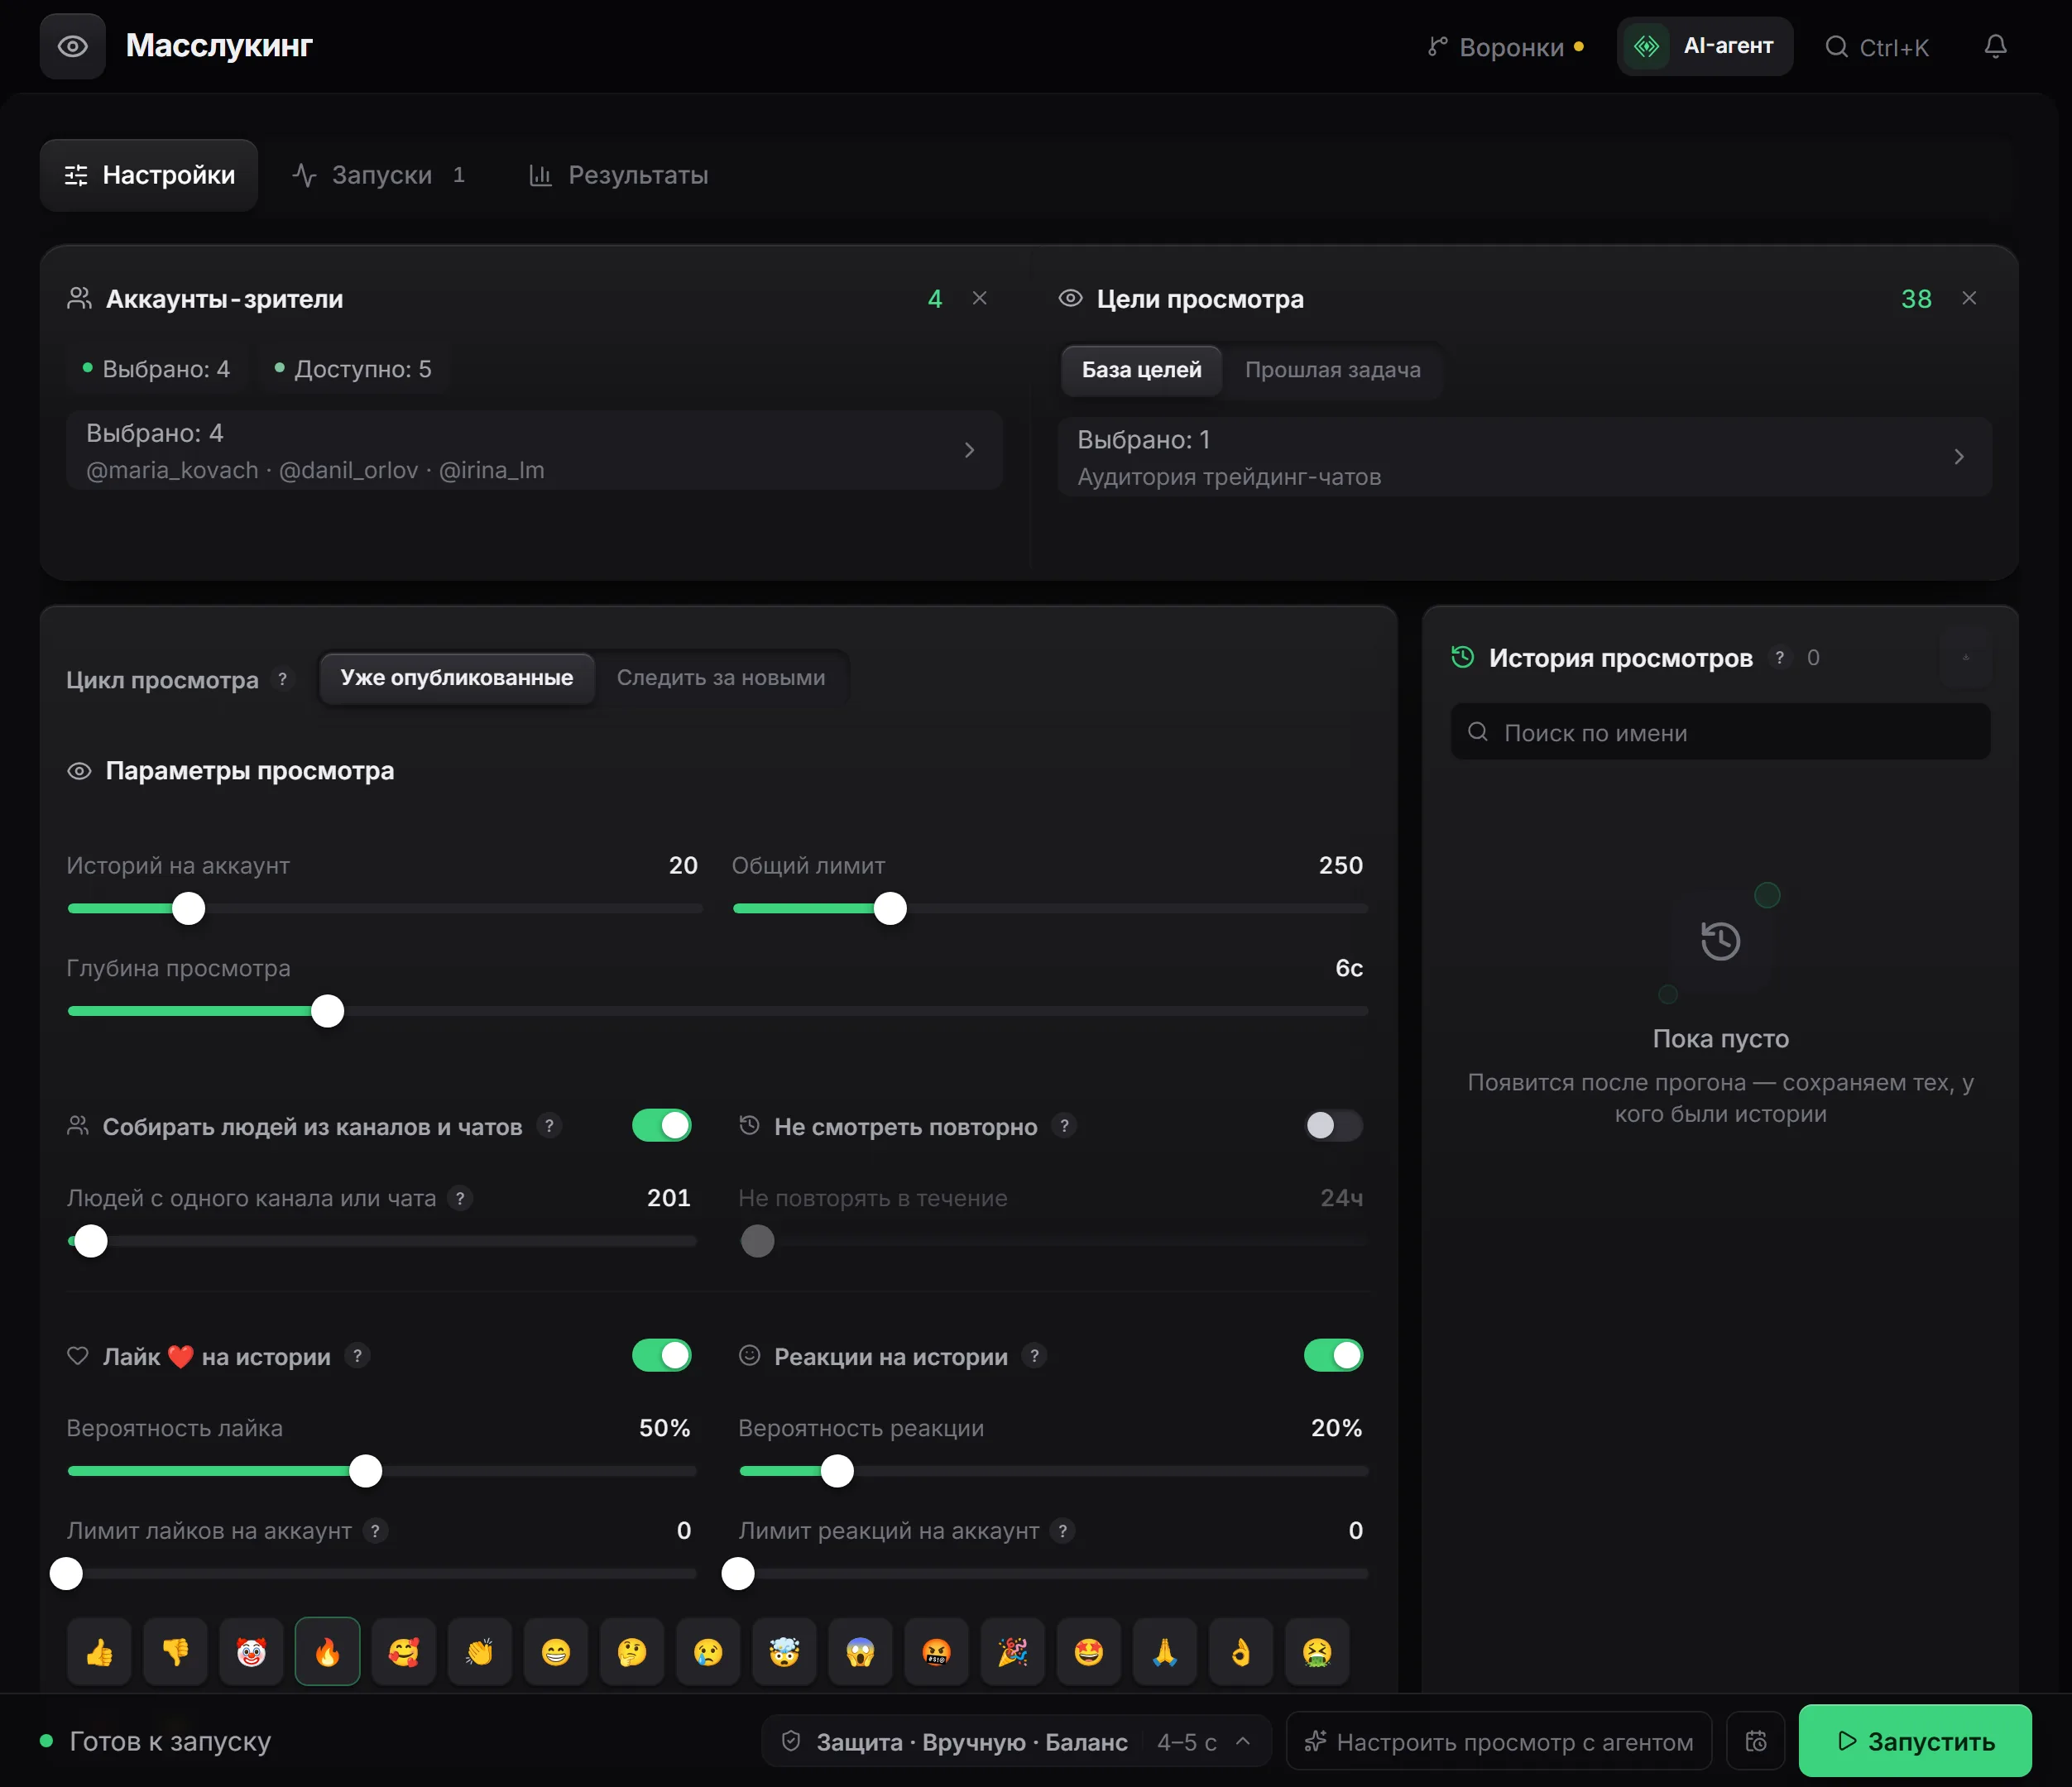
Task: Choose the party popper emoji reaction
Action: [1012, 1651]
